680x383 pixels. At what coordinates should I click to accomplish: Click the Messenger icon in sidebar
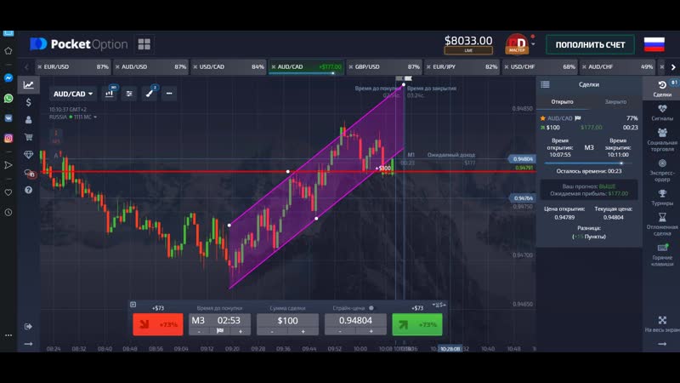tap(8, 77)
